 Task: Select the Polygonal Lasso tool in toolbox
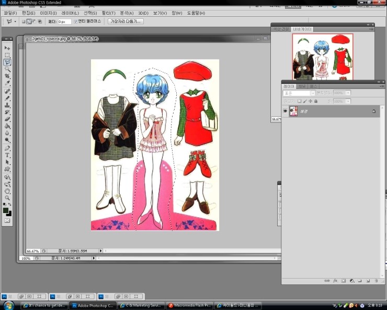[x=7, y=62]
